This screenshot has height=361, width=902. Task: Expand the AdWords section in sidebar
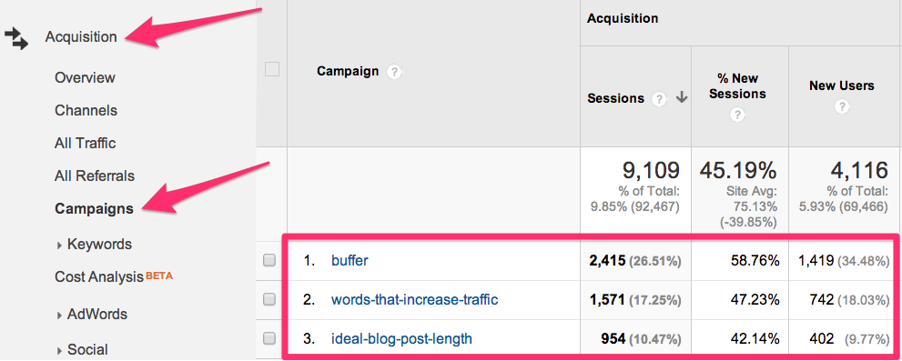coord(92,315)
